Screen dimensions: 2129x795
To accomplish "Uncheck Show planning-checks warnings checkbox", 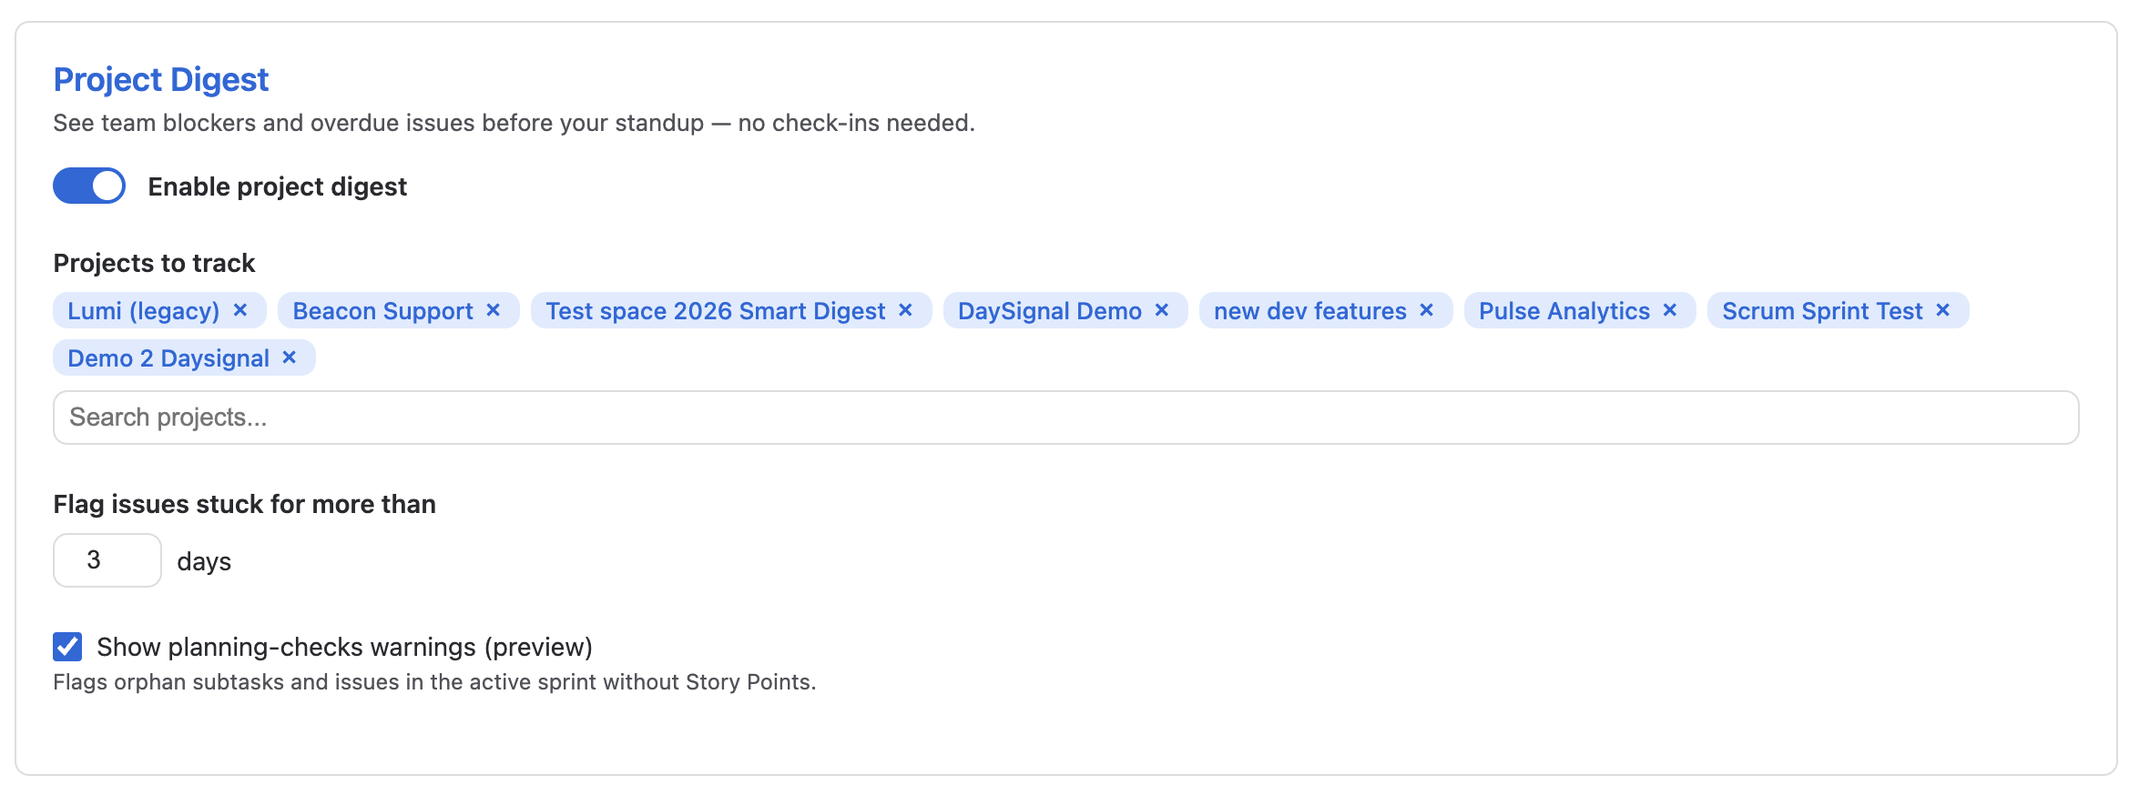I will [x=67, y=647].
